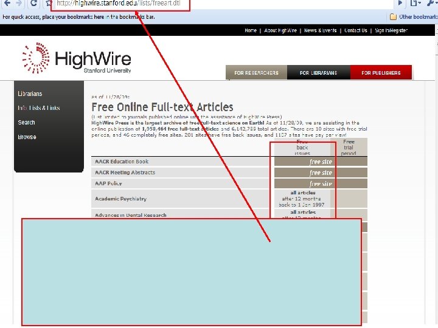Click Free back issues column header
This screenshot has width=438, height=328.
click(302, 147)
